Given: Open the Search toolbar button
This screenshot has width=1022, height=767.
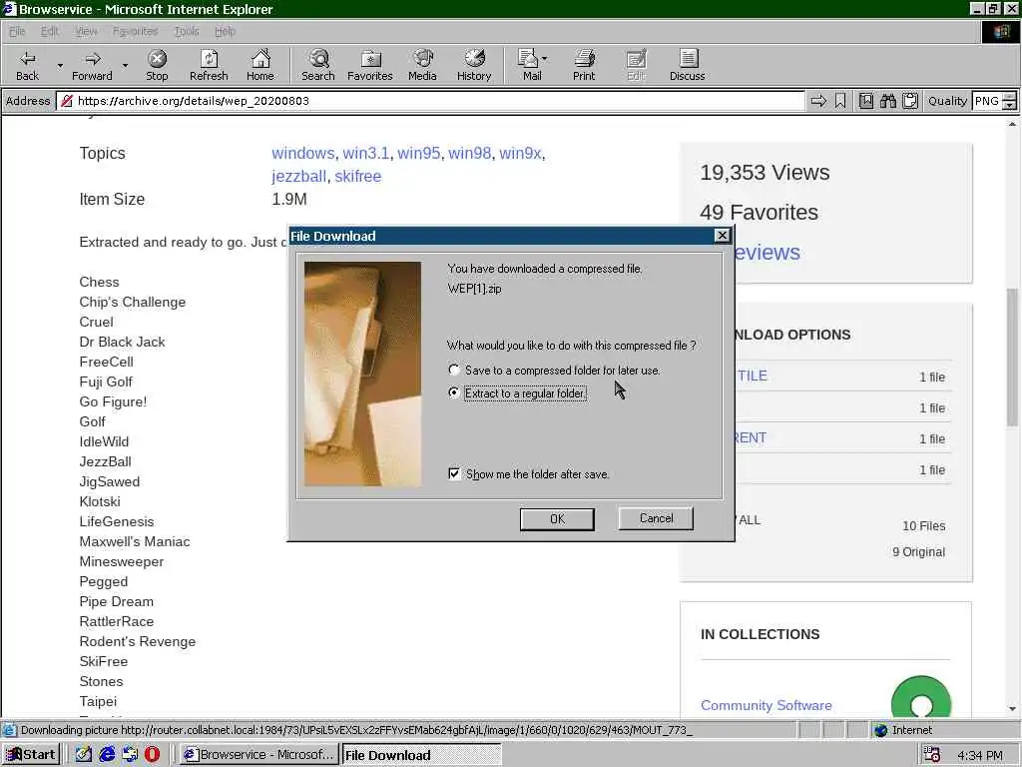Looking at the screenshot, I should pyautogui.click(x=318, y=65).
